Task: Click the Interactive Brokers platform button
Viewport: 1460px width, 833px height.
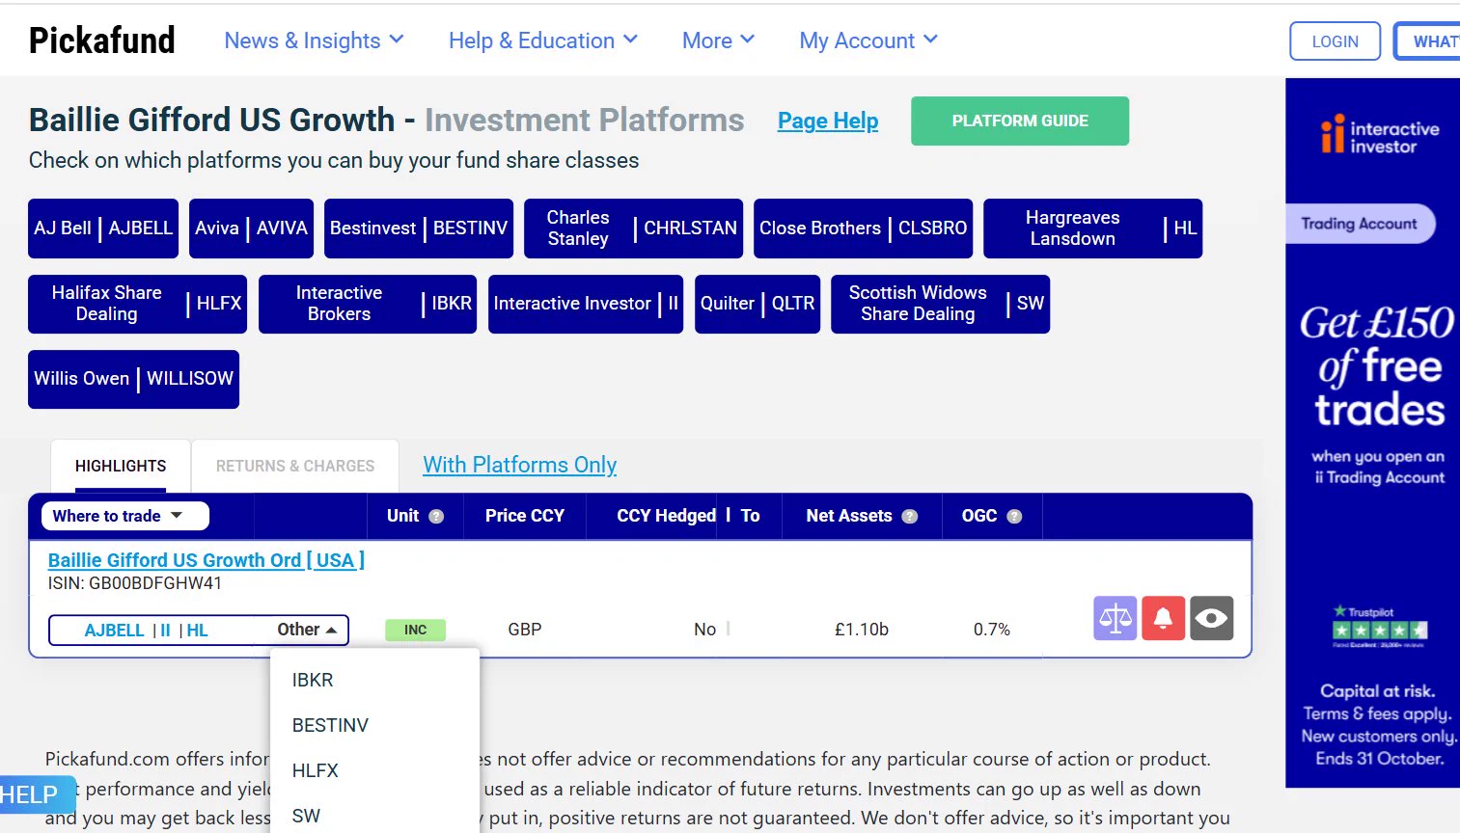Action: click(x=368, y=304)
